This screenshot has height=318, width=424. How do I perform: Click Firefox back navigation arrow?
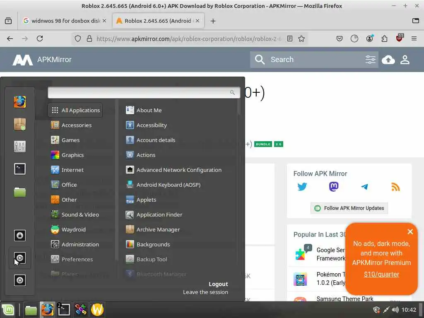[10, 39]
